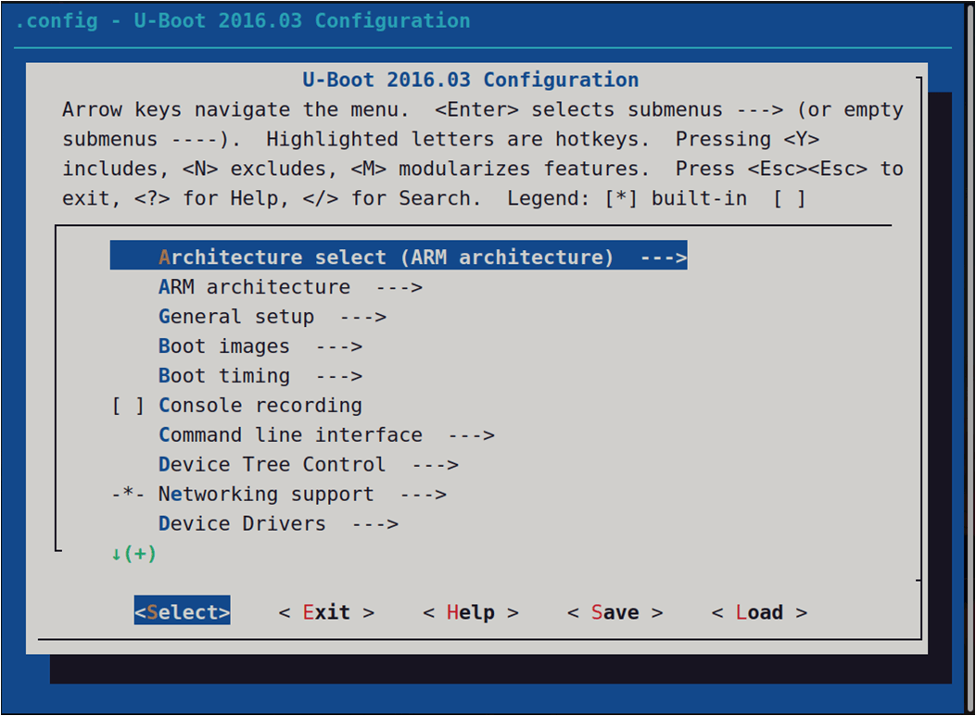Expand the arrow after ARM architecture
The image size is (976, 716).
pos(399,287)
